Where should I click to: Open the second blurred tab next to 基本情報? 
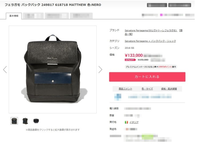(x=57, y=16)
